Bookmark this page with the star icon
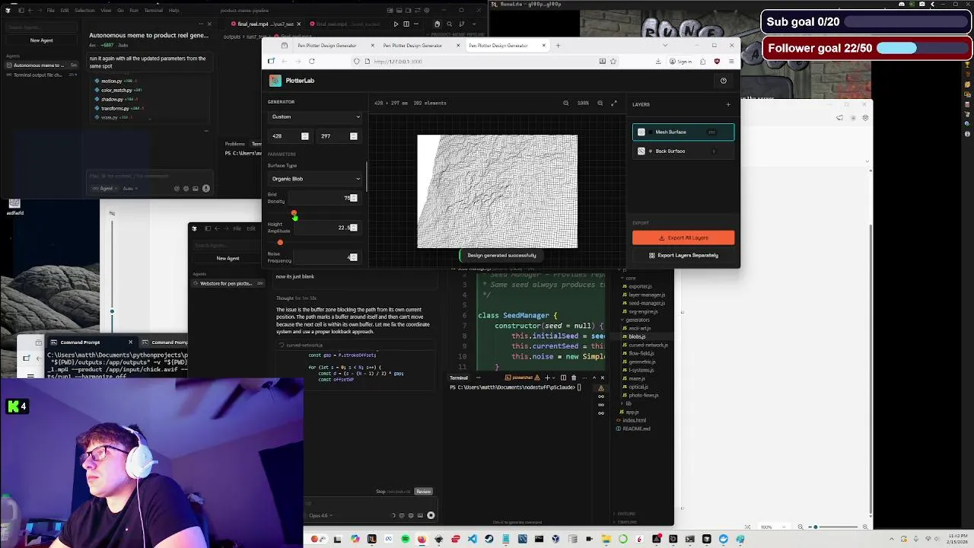The image size is (974, 548). point(613,61)
